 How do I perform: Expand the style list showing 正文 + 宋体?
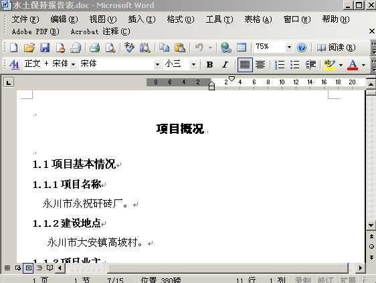tap(74, 64)
